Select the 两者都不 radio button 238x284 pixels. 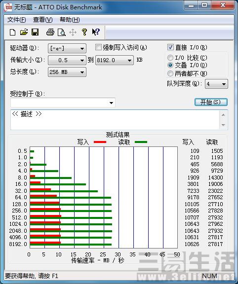click(170, 73)
